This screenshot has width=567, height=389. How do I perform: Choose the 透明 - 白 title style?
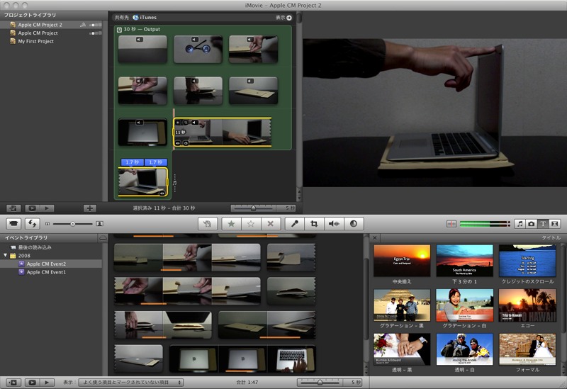[465, 349]
